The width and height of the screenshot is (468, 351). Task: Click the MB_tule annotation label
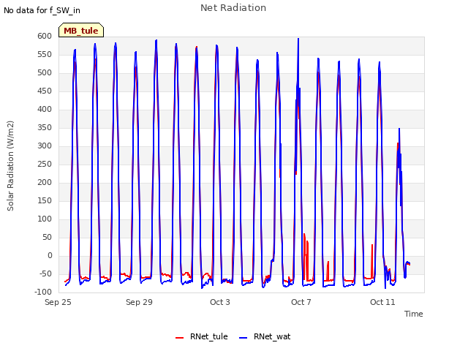[81, 30]
